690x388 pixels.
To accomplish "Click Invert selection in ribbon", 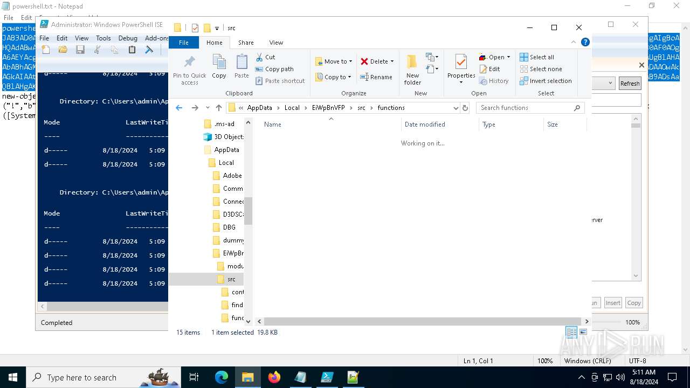I will [546, 81].
